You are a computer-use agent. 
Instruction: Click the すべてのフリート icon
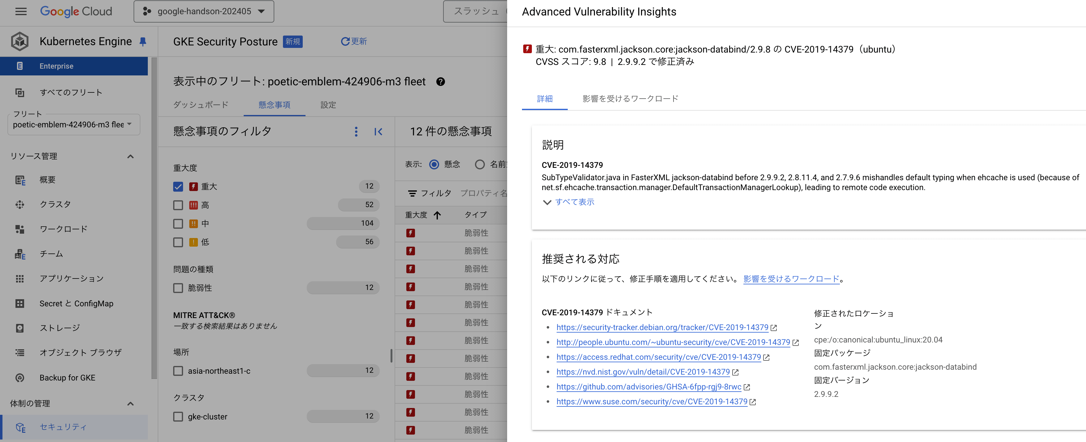20,92
